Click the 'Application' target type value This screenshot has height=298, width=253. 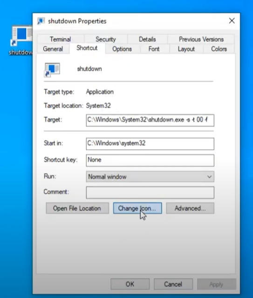point(100,92)
